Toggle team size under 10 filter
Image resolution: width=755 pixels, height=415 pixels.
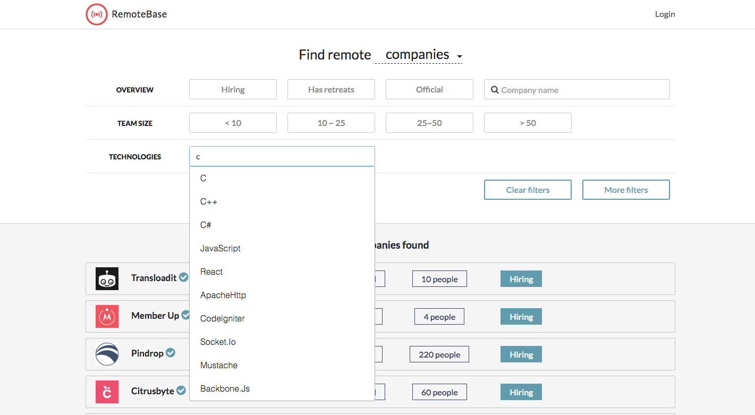pos(233,123)
